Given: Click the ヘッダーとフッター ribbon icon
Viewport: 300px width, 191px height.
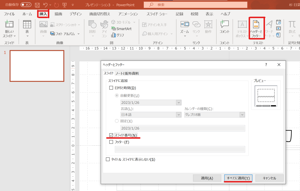Looking at the screenshot, I should click(x=256, y=24).
